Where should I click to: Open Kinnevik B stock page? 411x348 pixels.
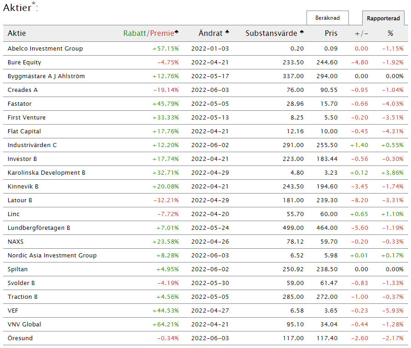tap(23, 187)
